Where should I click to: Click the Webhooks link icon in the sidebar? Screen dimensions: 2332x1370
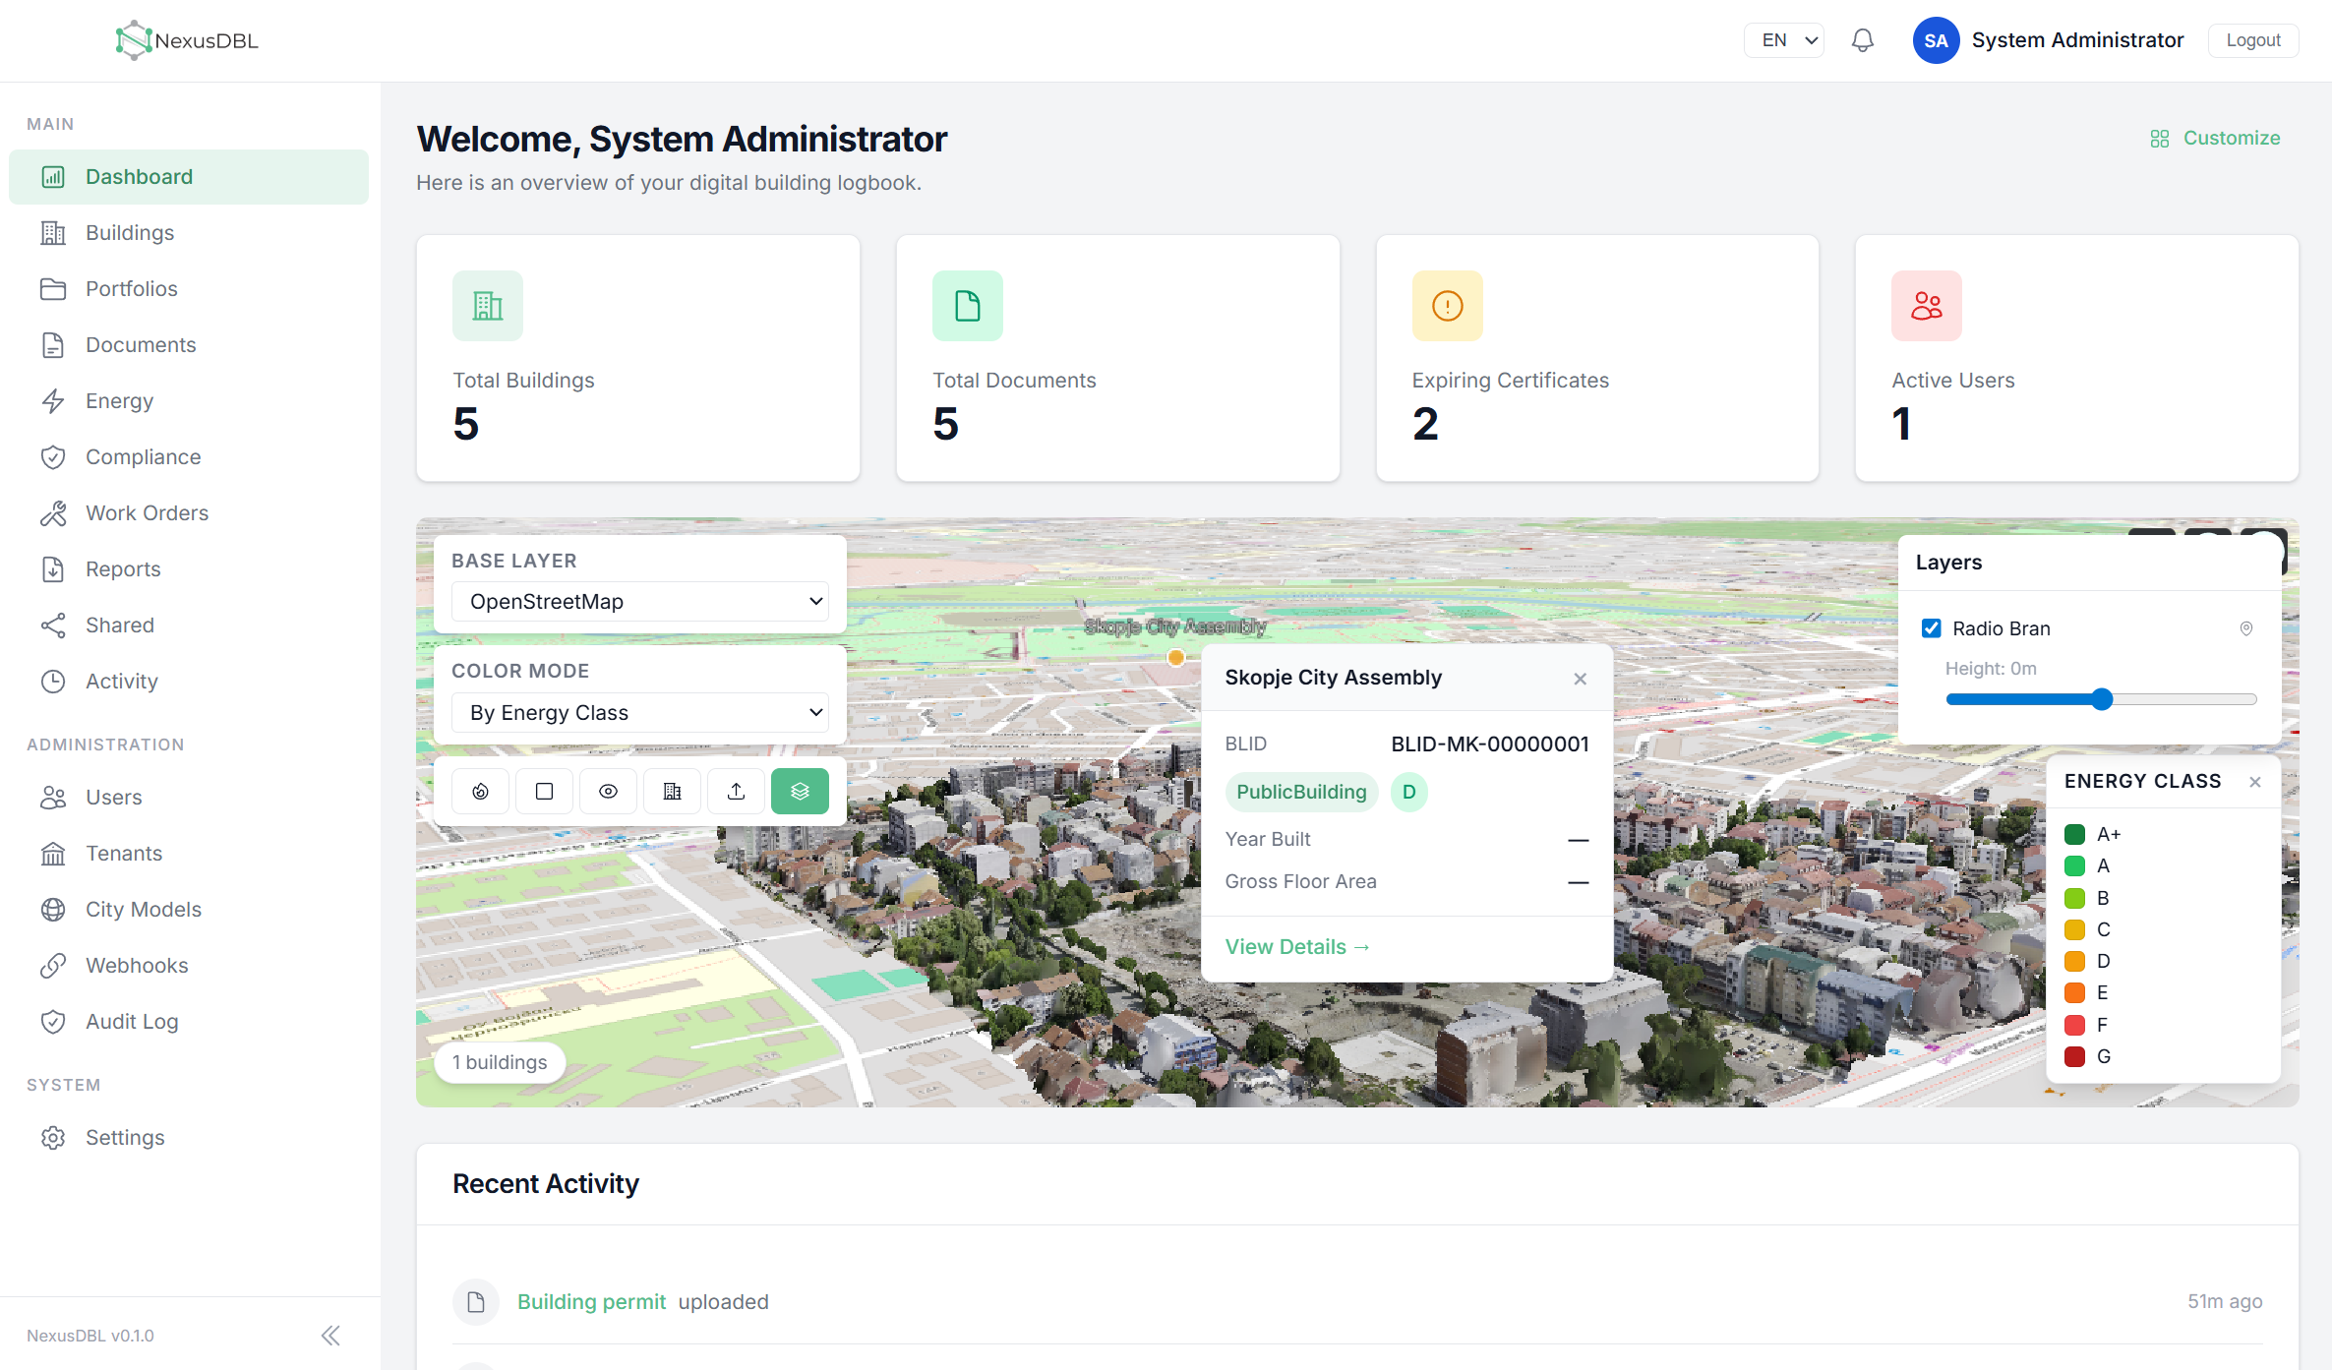pyautogui.click(x=53, y=966)
